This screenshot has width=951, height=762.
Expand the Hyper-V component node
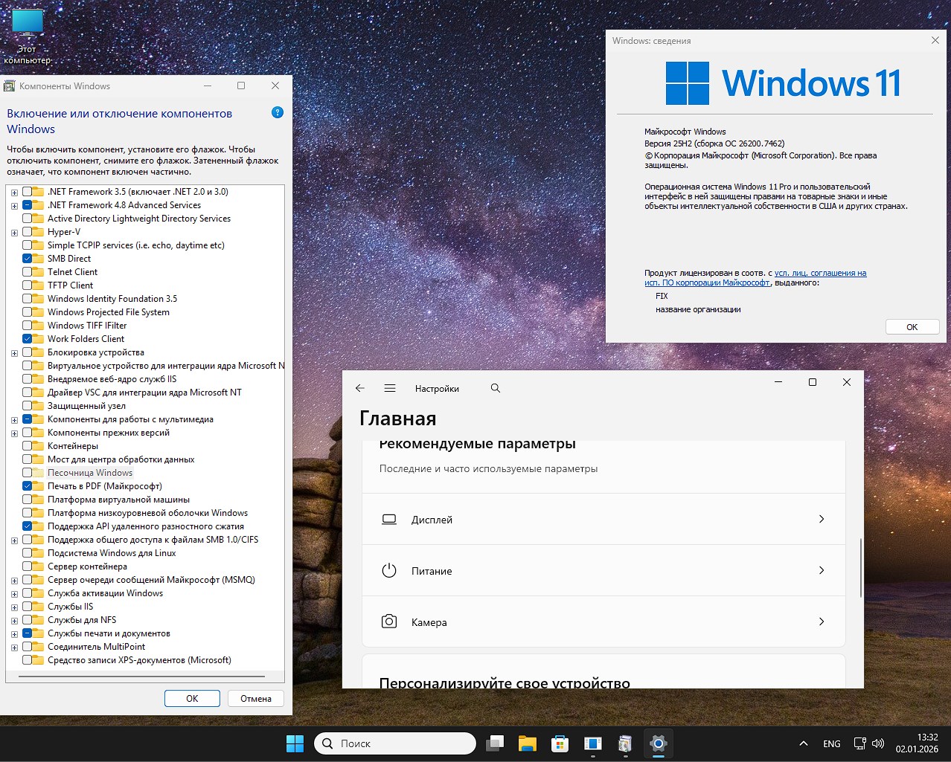click(x=14, y=232)
